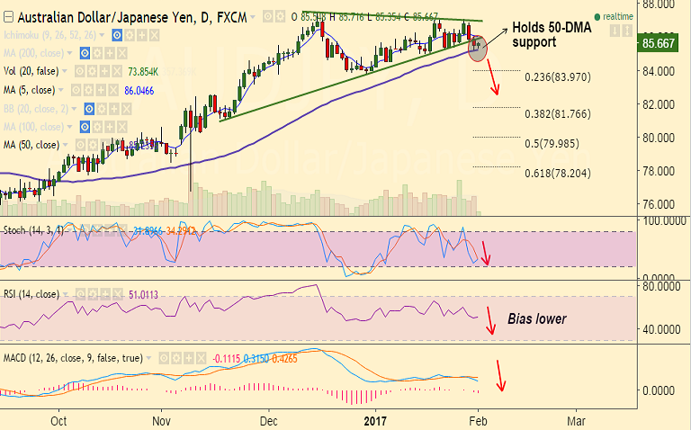691x430 pixels.
Task: Open MA (100, close) settings gear
Action: (x=97, y=128)
